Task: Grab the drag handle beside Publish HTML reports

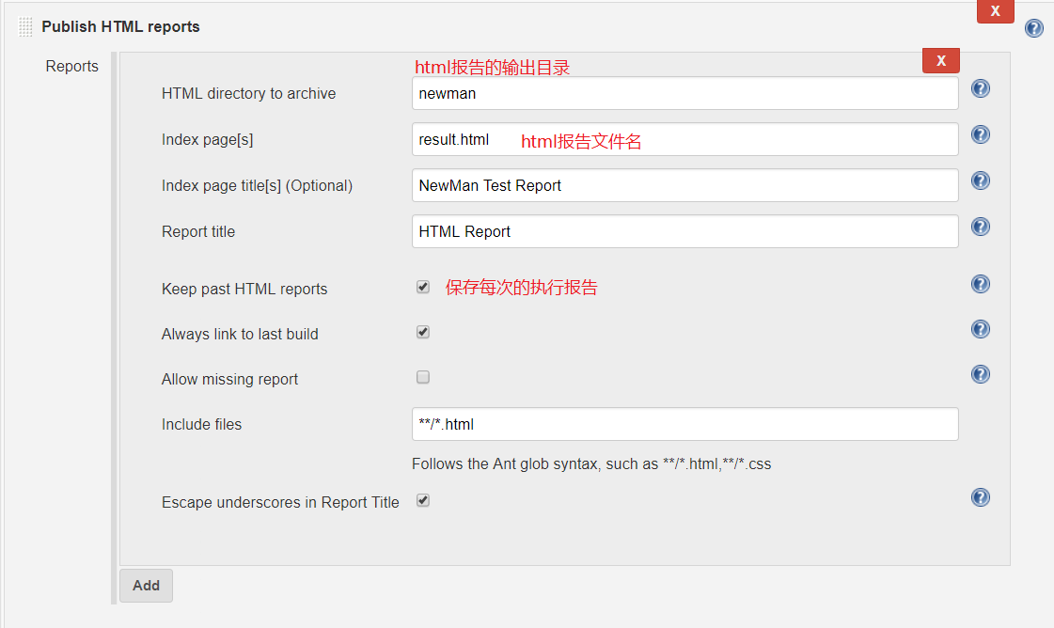Action: (25, 27)
